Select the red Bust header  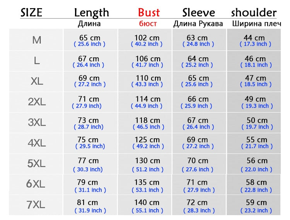[x=149, y=13]
